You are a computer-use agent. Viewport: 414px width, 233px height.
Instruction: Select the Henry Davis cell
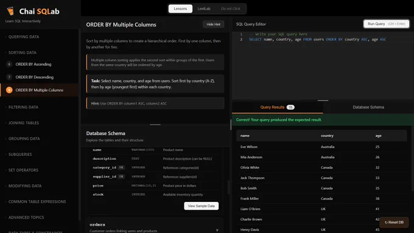click(250, 229)
